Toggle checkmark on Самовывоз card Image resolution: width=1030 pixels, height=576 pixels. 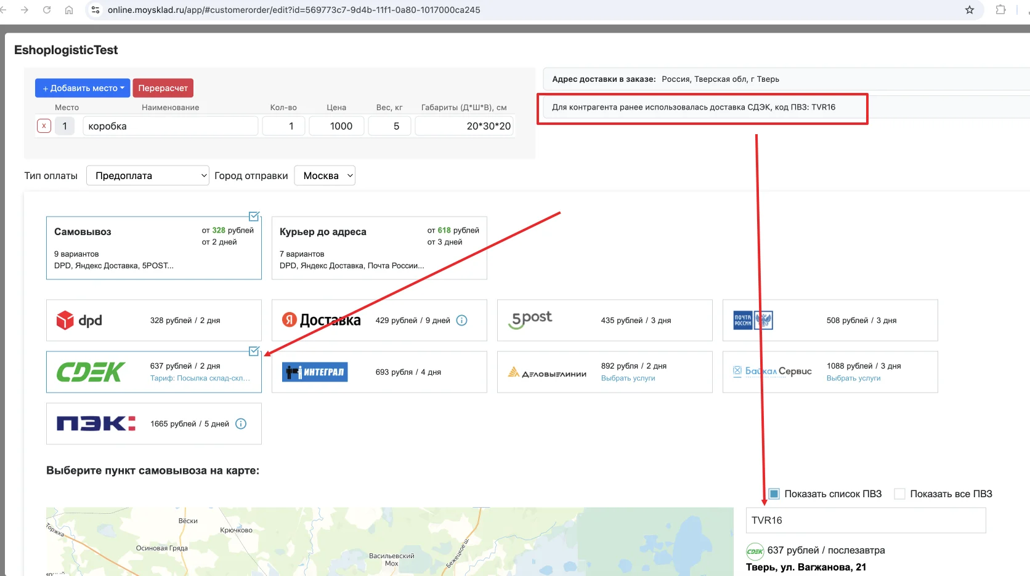[254, 216]
